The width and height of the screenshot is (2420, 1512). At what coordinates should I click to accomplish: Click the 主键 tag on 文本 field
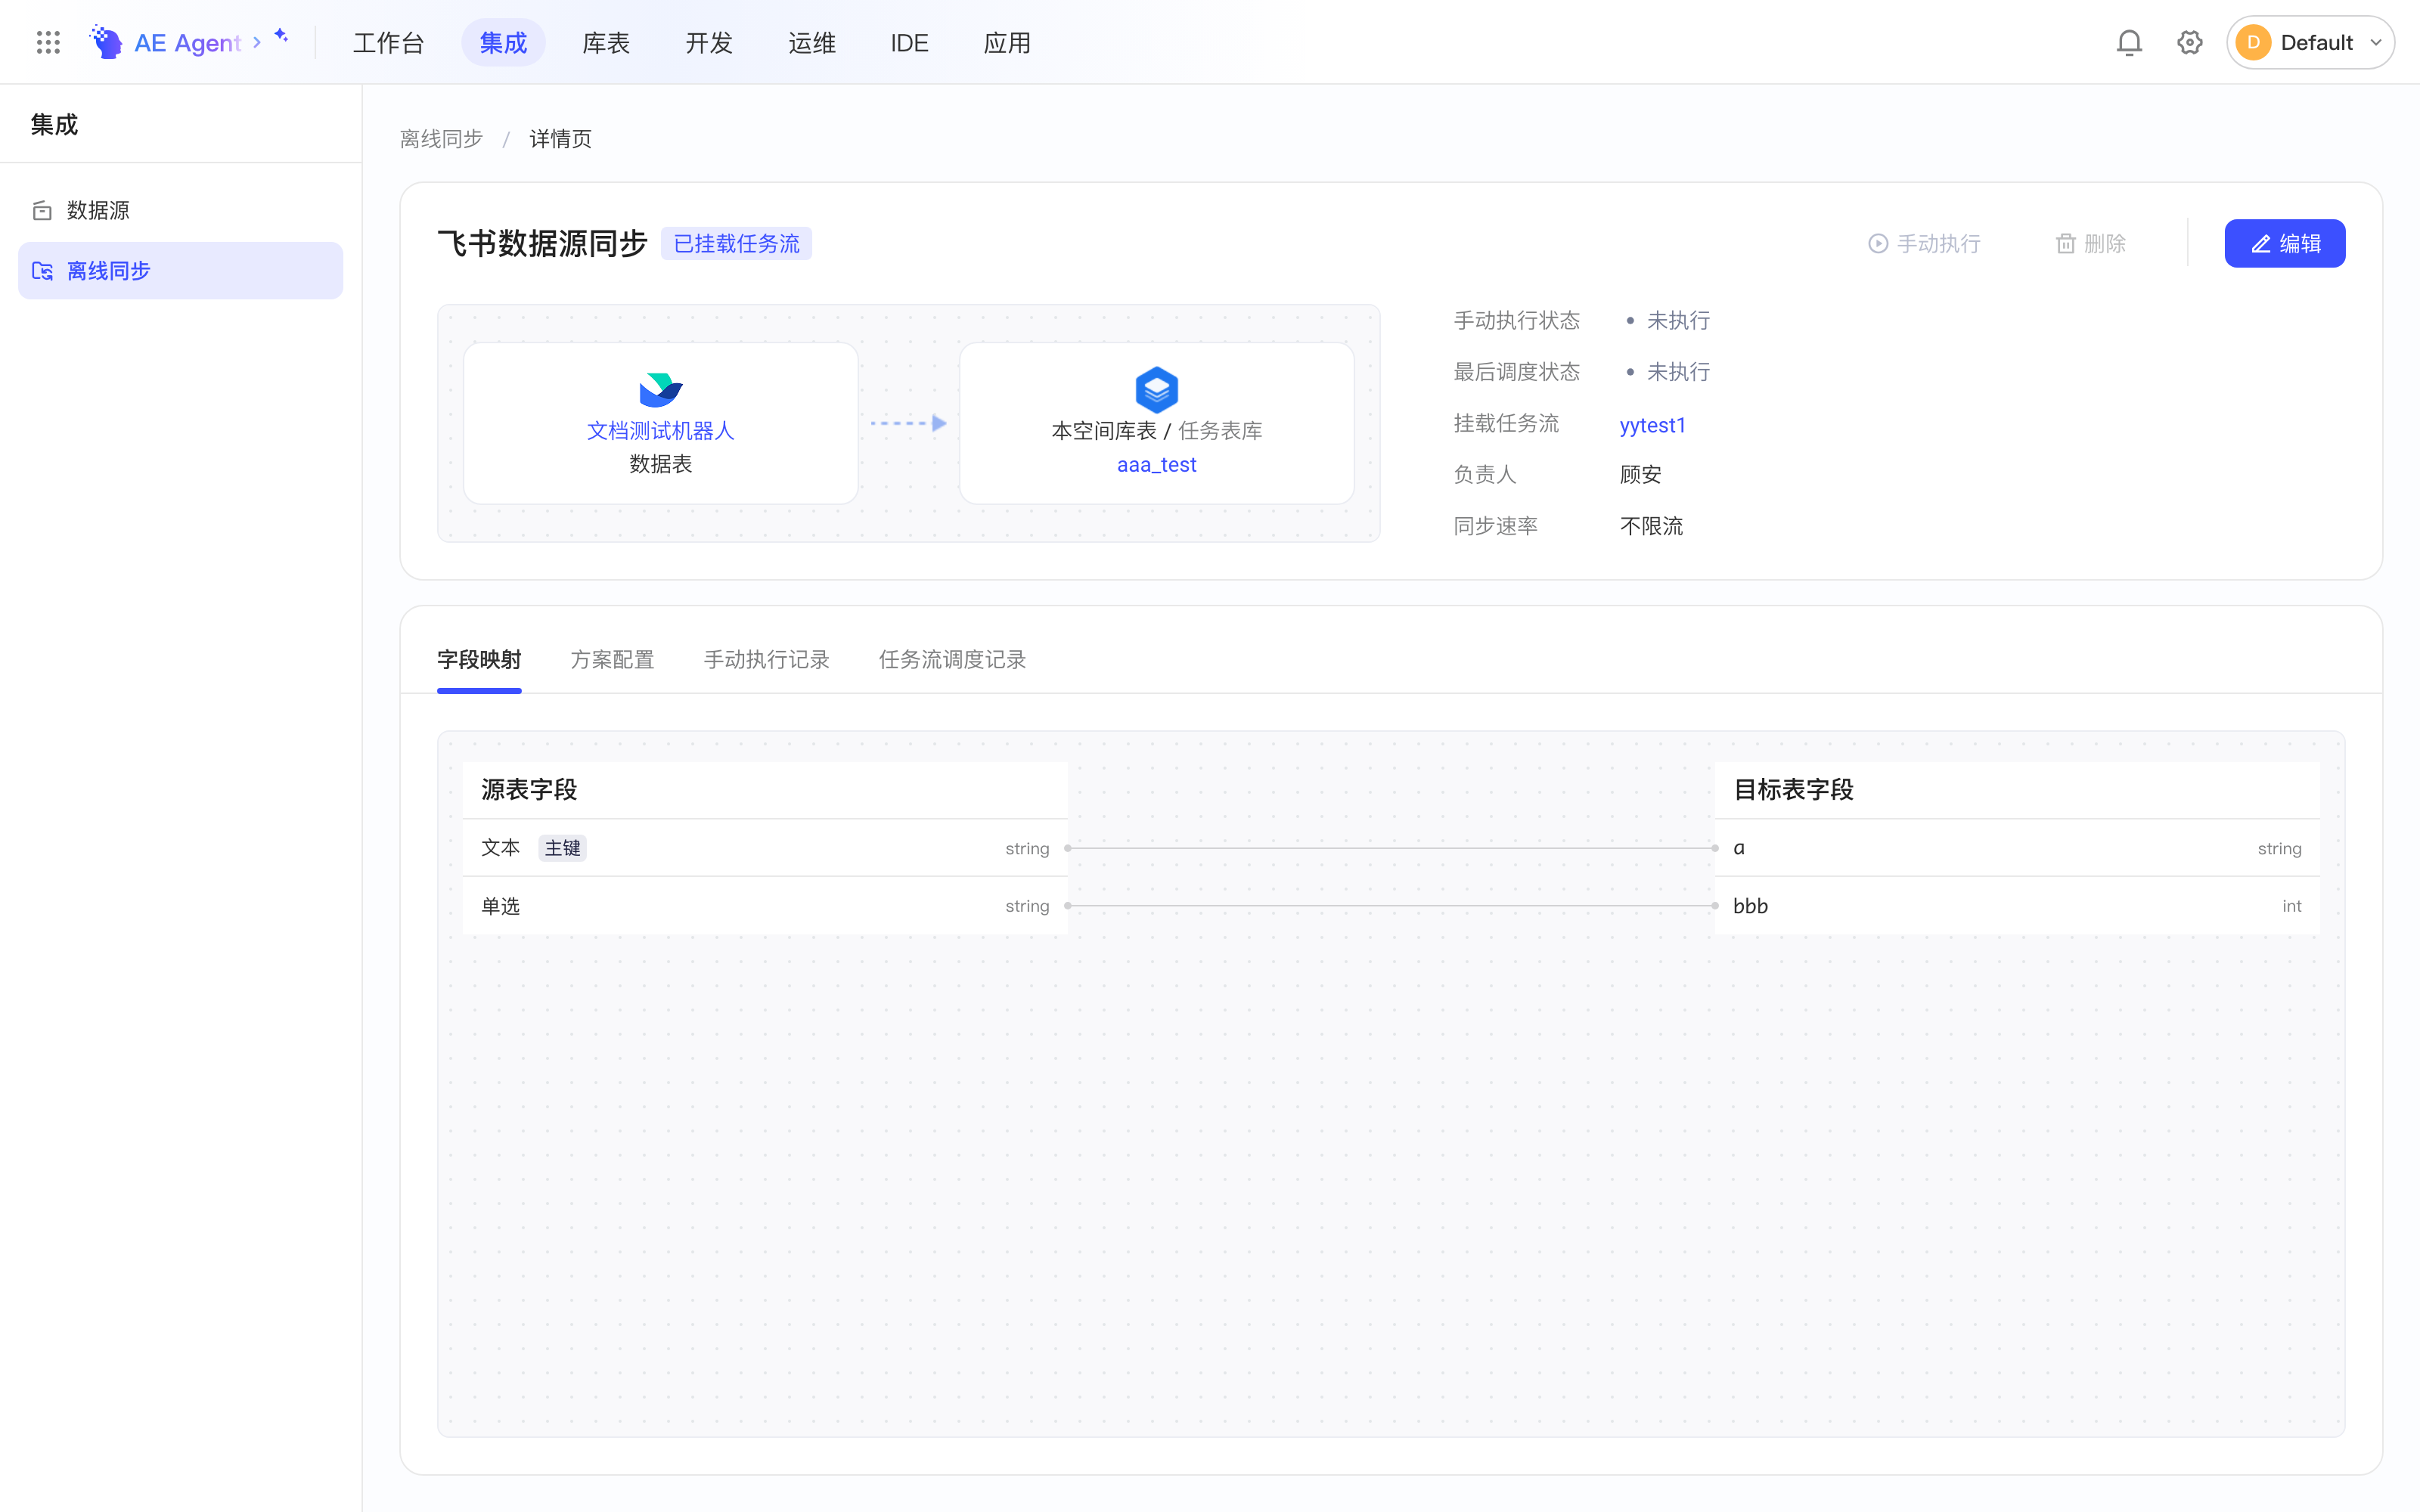[562, 848]
